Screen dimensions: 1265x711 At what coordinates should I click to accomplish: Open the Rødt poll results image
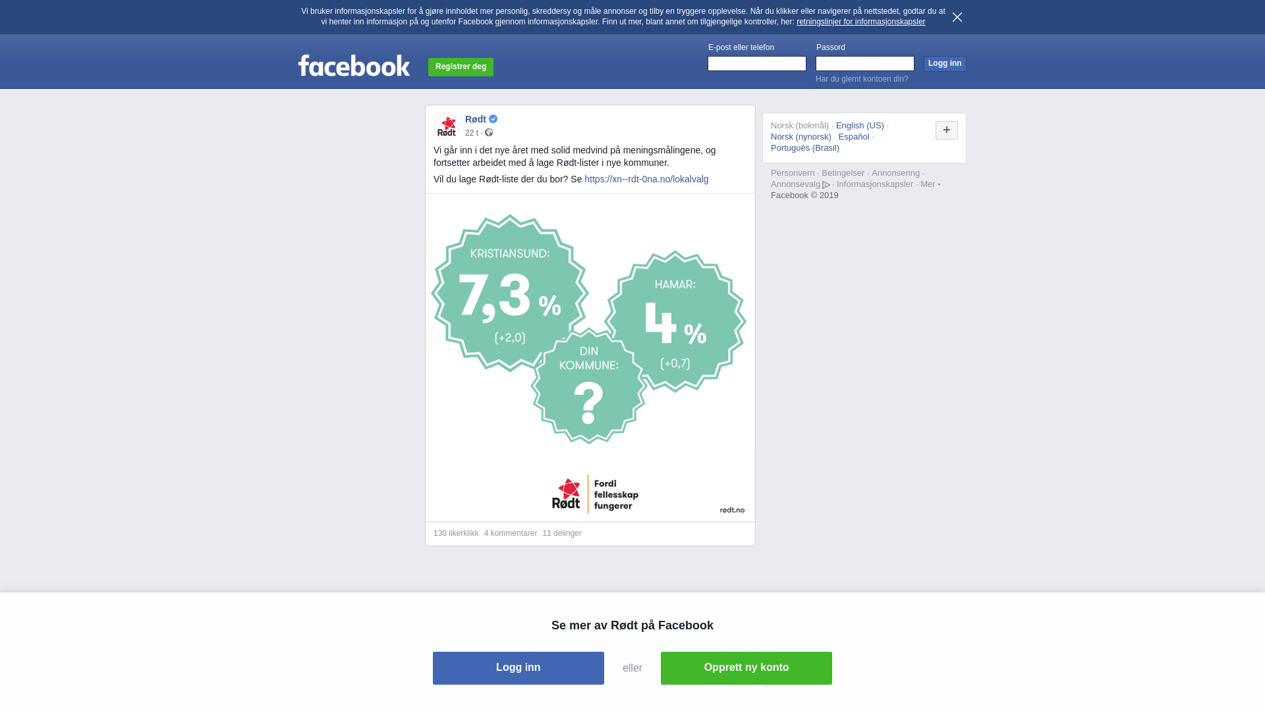click(x=590, y=357)
